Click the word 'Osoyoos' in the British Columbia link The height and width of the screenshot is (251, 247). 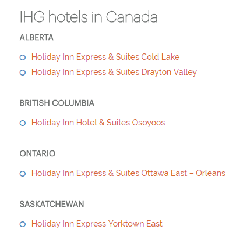click(x=149, y=123)
